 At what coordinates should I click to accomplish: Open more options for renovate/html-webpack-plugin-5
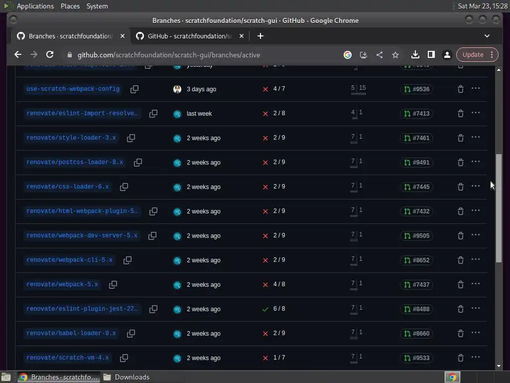coord(476,210)
